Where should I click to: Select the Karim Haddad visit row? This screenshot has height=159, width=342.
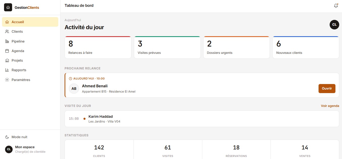(x=202, y=119)
